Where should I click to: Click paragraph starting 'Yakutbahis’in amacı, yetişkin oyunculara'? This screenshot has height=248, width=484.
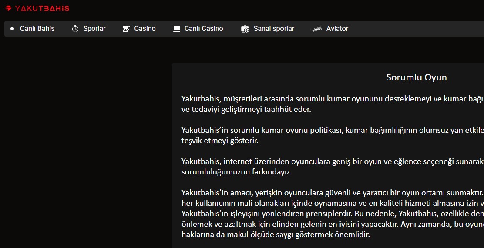333,214
